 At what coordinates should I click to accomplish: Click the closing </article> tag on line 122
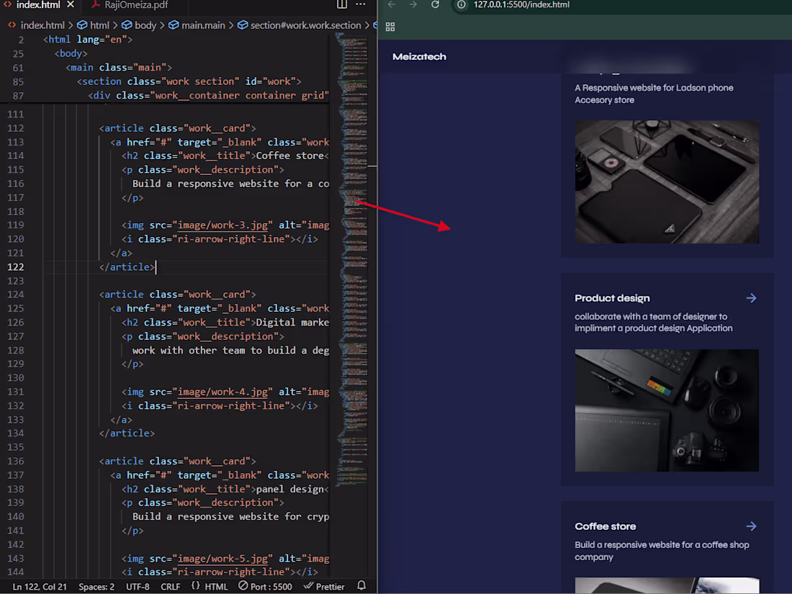tap(127, 267)
